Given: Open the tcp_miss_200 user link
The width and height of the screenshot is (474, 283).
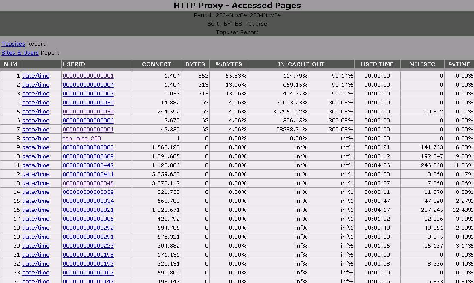Looking at the screenshot, I should click(82, 139).
